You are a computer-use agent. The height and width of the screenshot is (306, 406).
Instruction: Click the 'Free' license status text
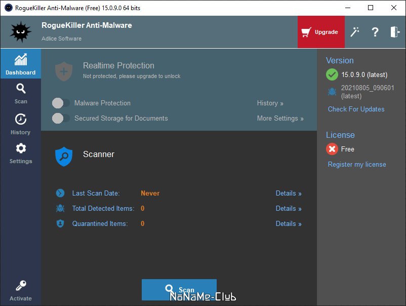tap(347, 149)
